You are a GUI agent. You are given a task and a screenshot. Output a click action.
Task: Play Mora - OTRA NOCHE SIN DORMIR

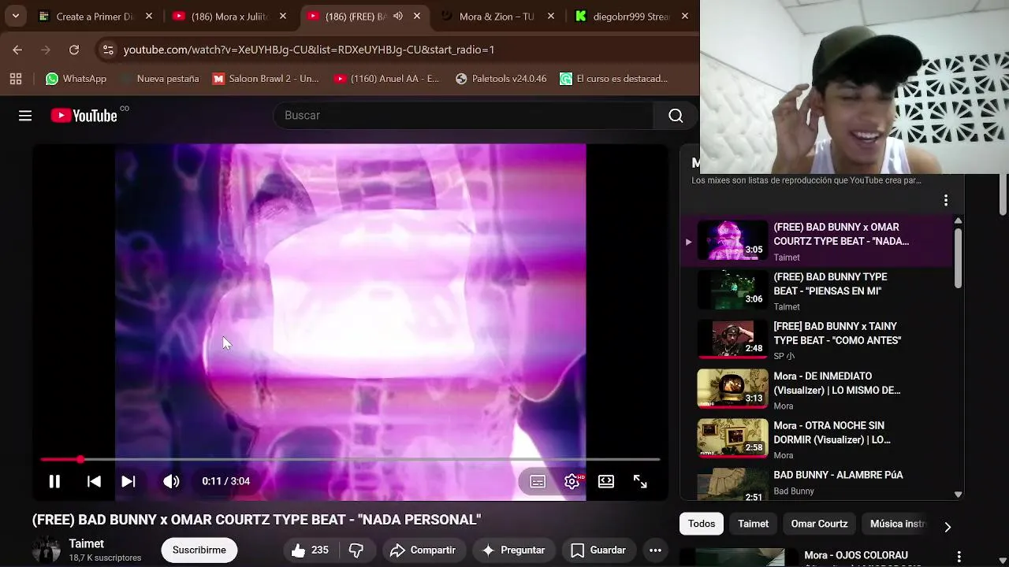[x=816, y=439]
